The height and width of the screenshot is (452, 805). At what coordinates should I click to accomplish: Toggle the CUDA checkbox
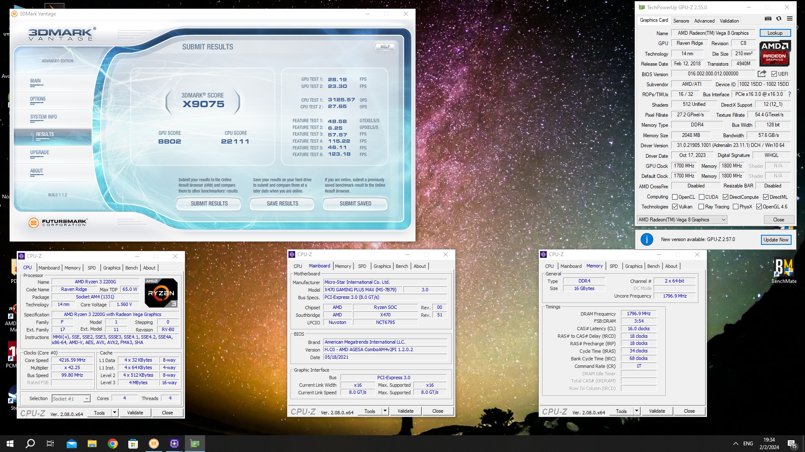pyautogui.click(x=701, y=197)
